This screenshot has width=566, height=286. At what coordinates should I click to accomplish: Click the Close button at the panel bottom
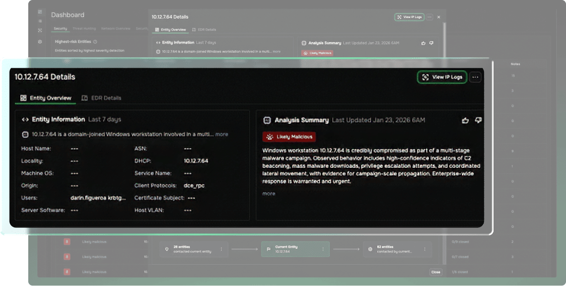click(436, 272)
